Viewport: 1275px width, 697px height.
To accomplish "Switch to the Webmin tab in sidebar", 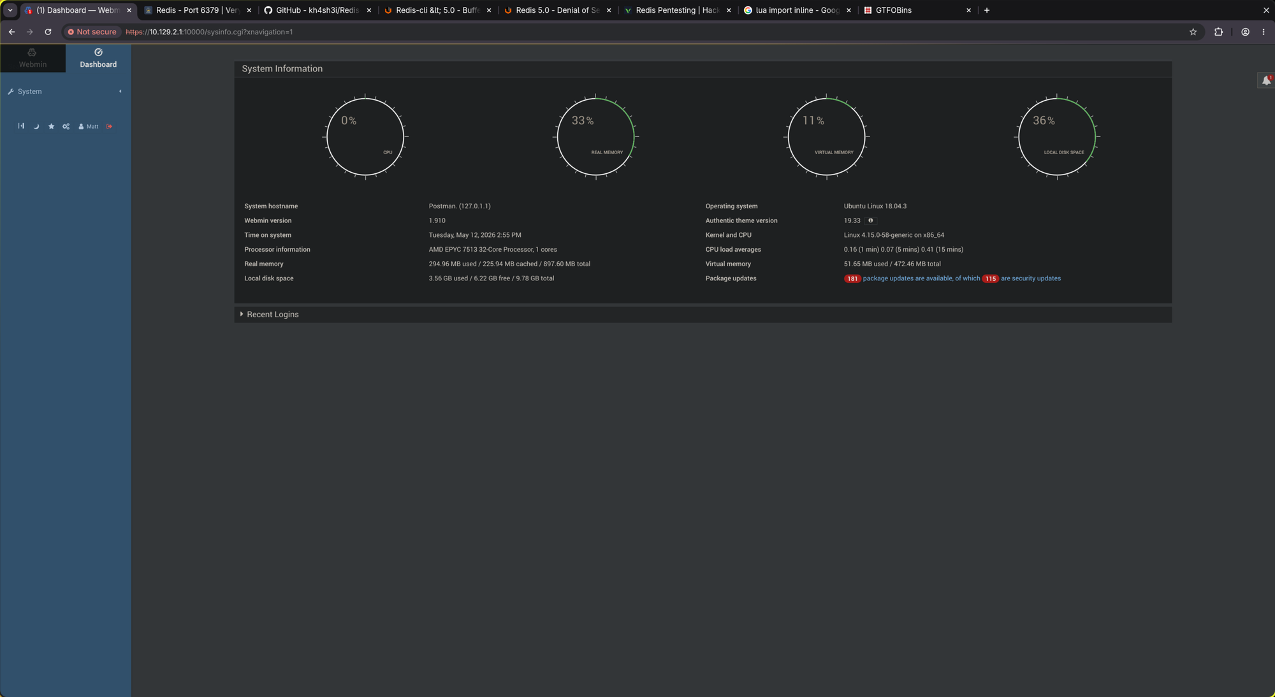I will 33,58.
